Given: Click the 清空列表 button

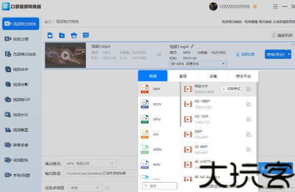Looking at the screenshot, I should click(x=283, y=35).
